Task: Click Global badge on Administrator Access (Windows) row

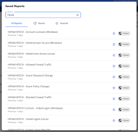Action: [x=124, y=44]
